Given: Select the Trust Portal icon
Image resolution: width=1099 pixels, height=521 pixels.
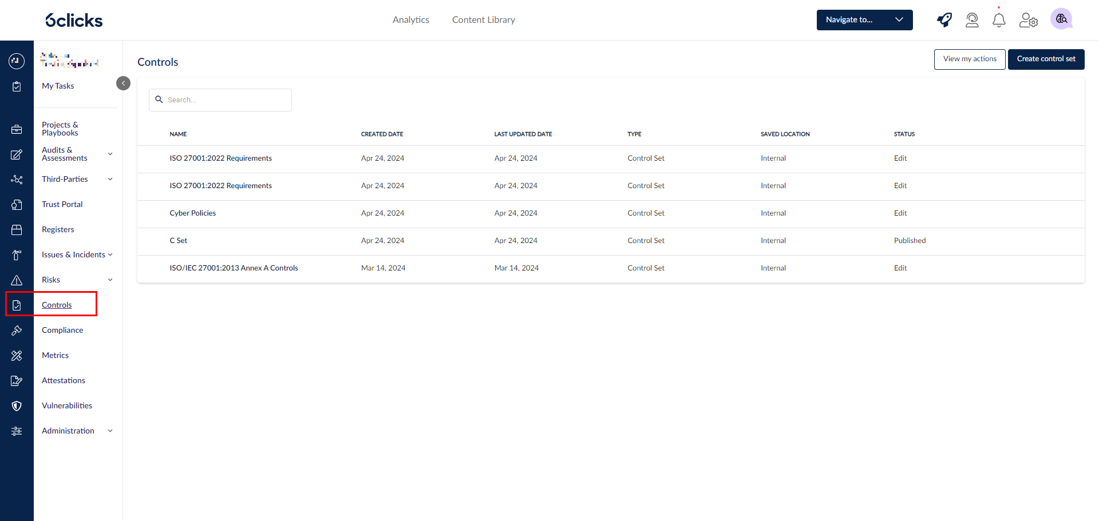Looking at the screenshot, I should pyautogui.click(x=17, y=205).
